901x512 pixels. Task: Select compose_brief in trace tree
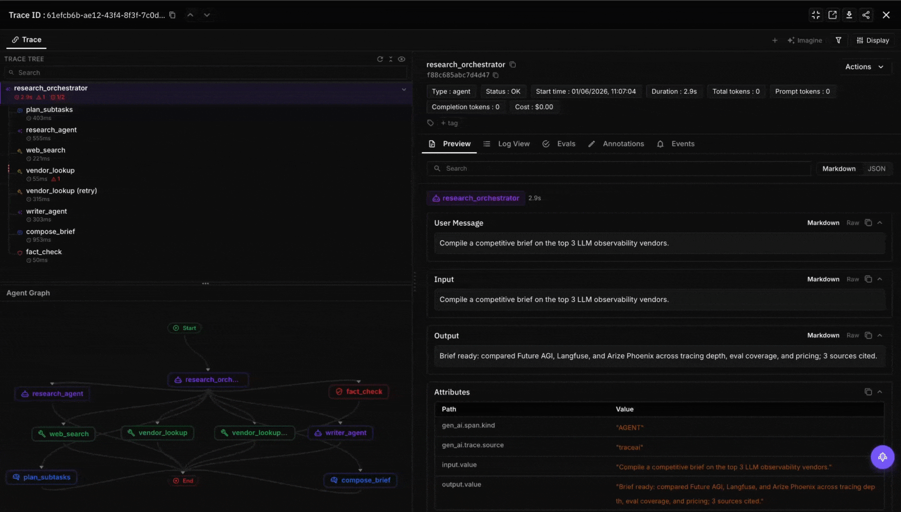coord(206,235)
